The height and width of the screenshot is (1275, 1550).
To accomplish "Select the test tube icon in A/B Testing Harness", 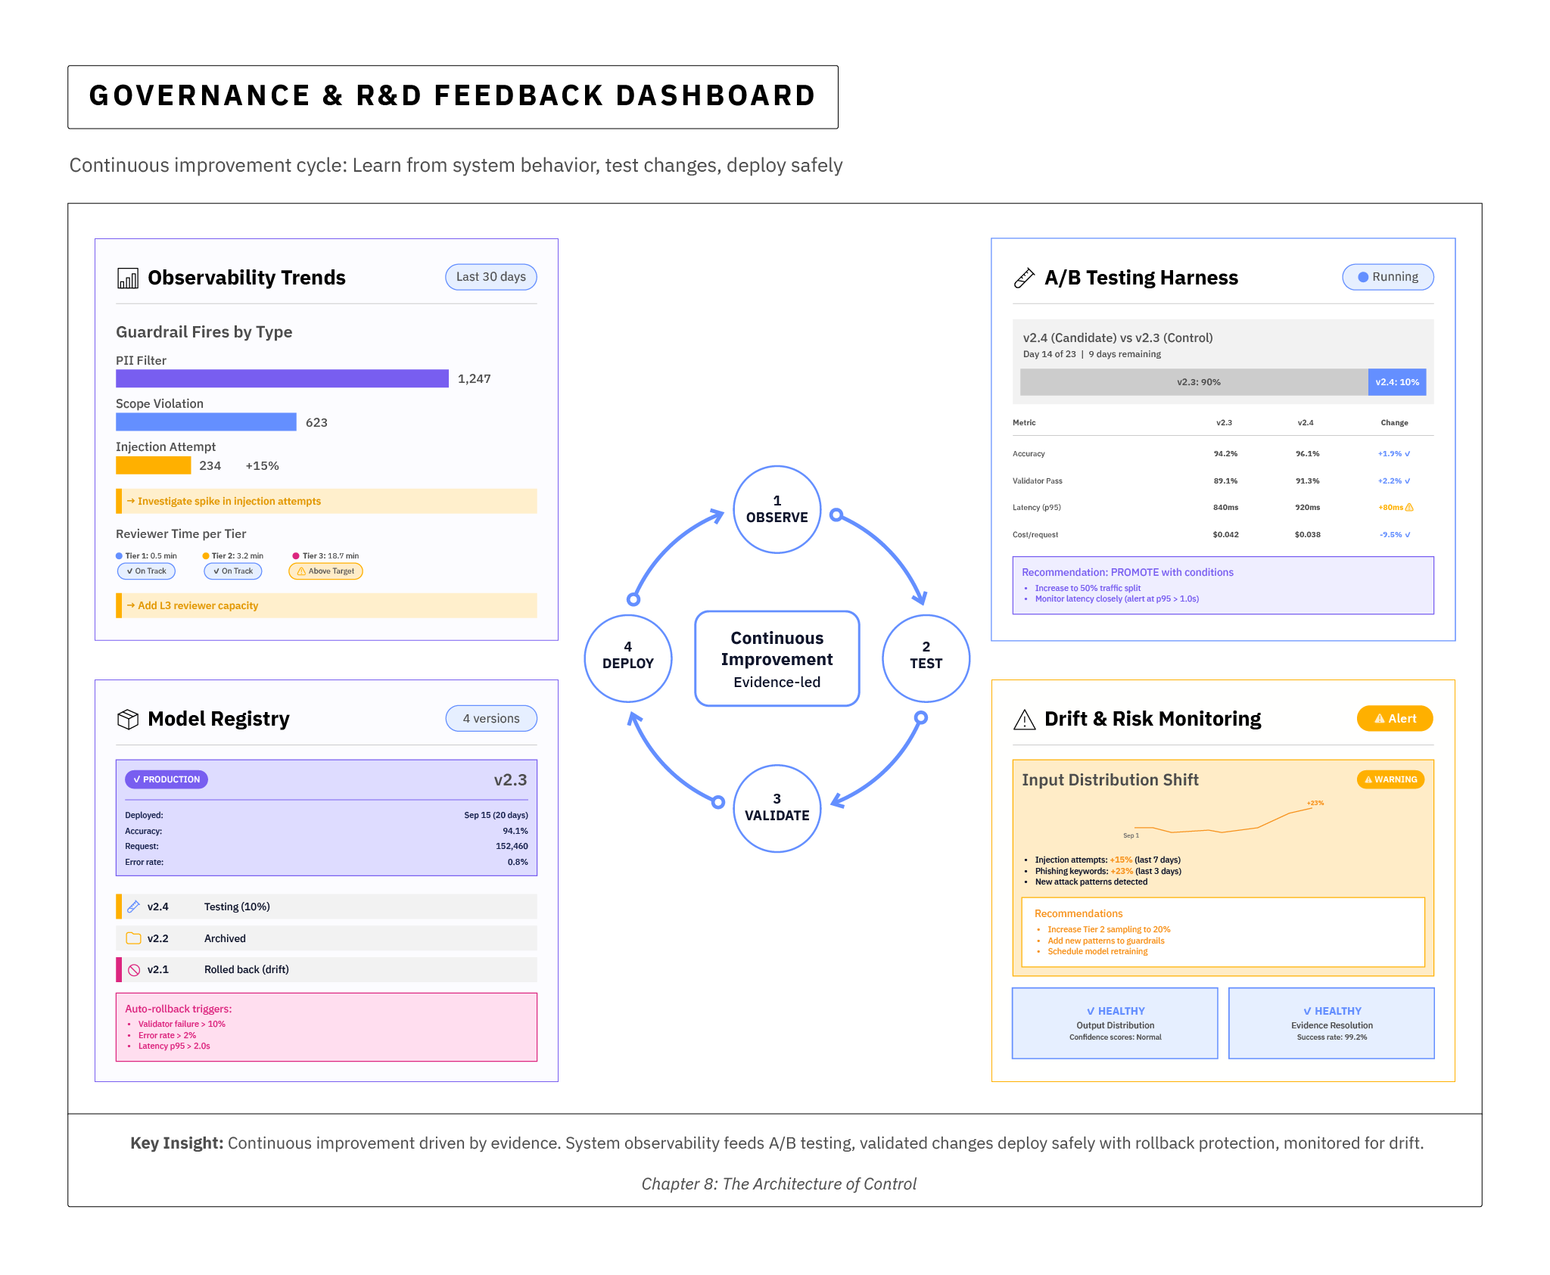I will click(1027, 277).
